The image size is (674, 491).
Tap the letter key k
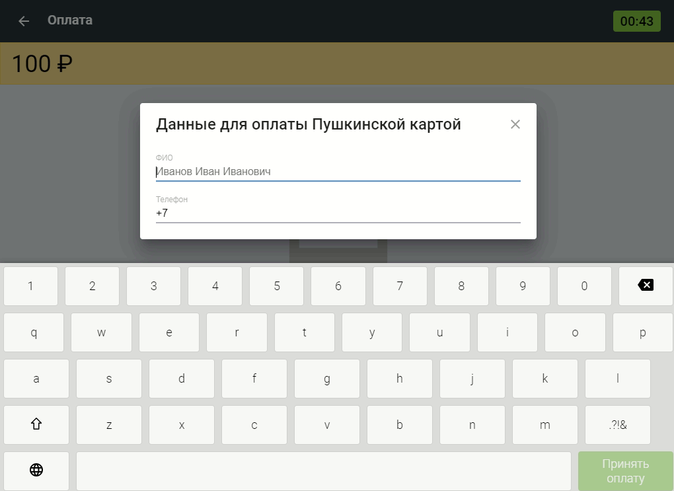(x=545, y=379)
